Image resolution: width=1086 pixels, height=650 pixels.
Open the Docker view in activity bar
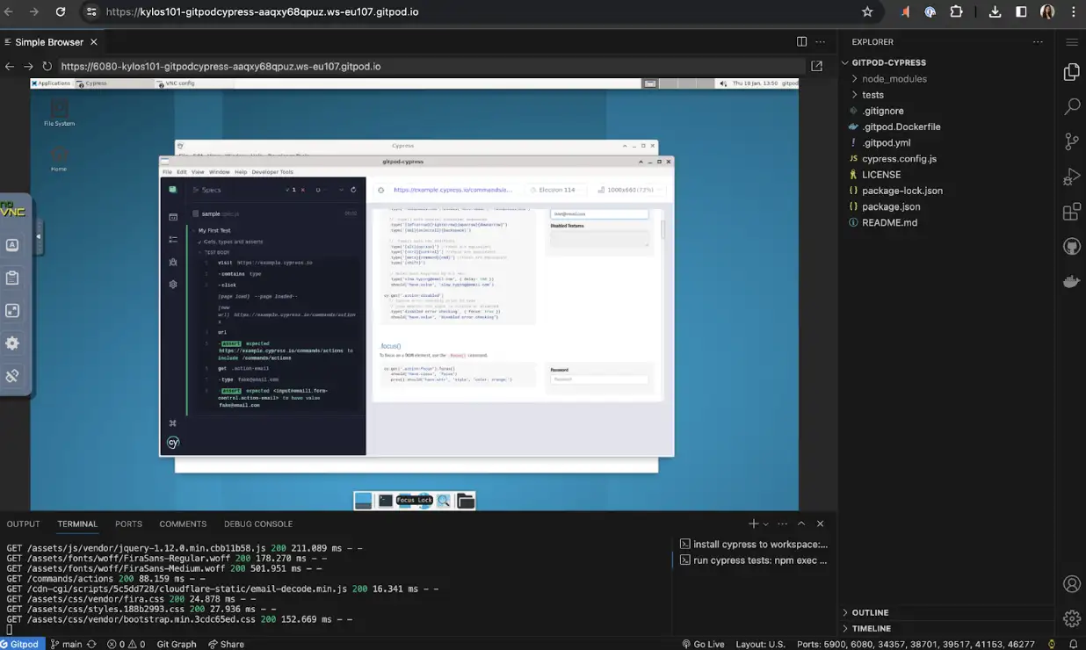coord(1071,282)
